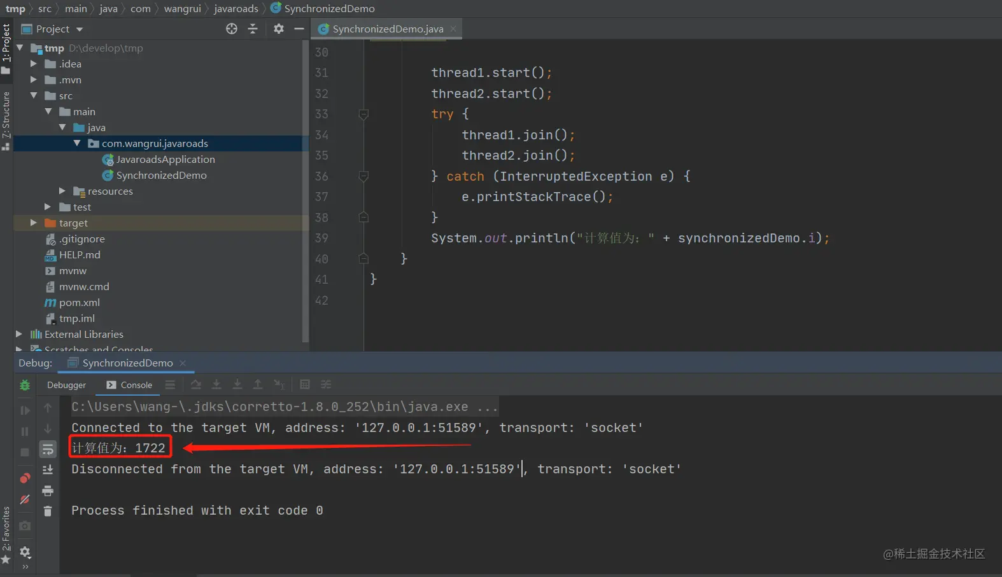Open the Project view dropdown

tap(80, 29)
